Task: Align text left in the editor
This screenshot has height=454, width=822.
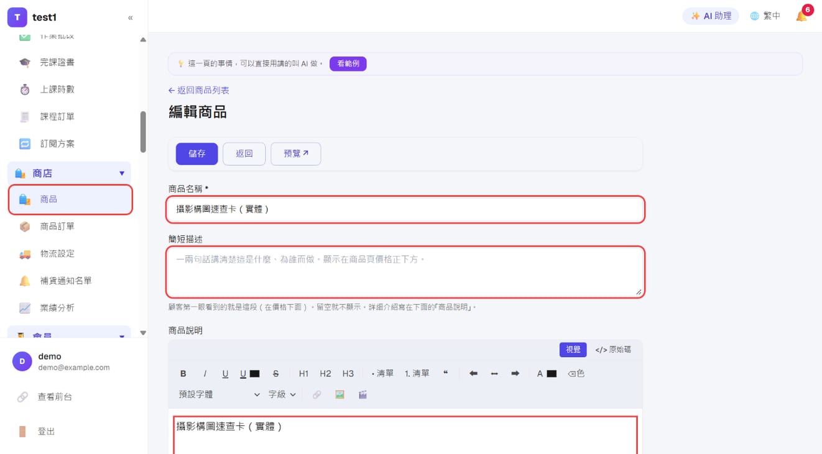Action: click(x=473, y=374)
